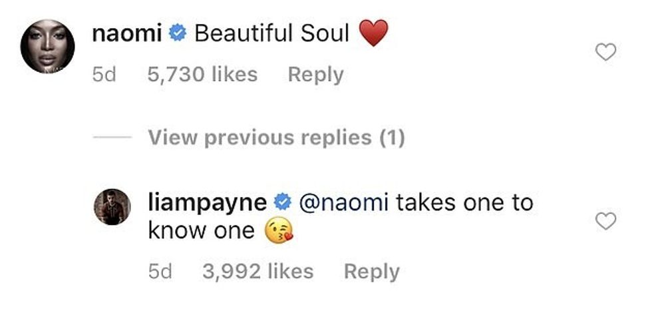Viewport: 652px width, 319px height.
Task: Open naomi's profile picture
Action: [47, 46]
